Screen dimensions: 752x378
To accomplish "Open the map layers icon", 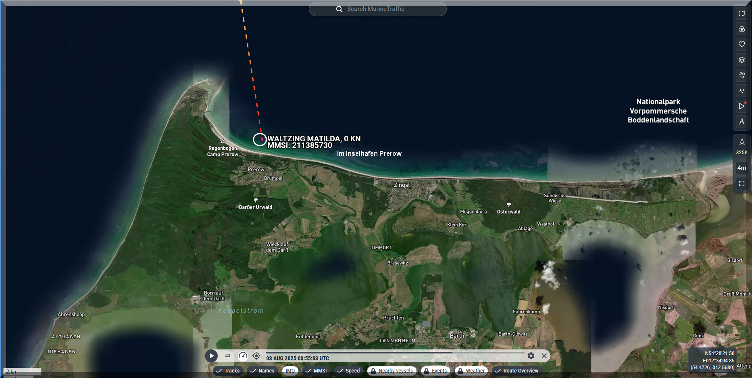I will point(742,60).
